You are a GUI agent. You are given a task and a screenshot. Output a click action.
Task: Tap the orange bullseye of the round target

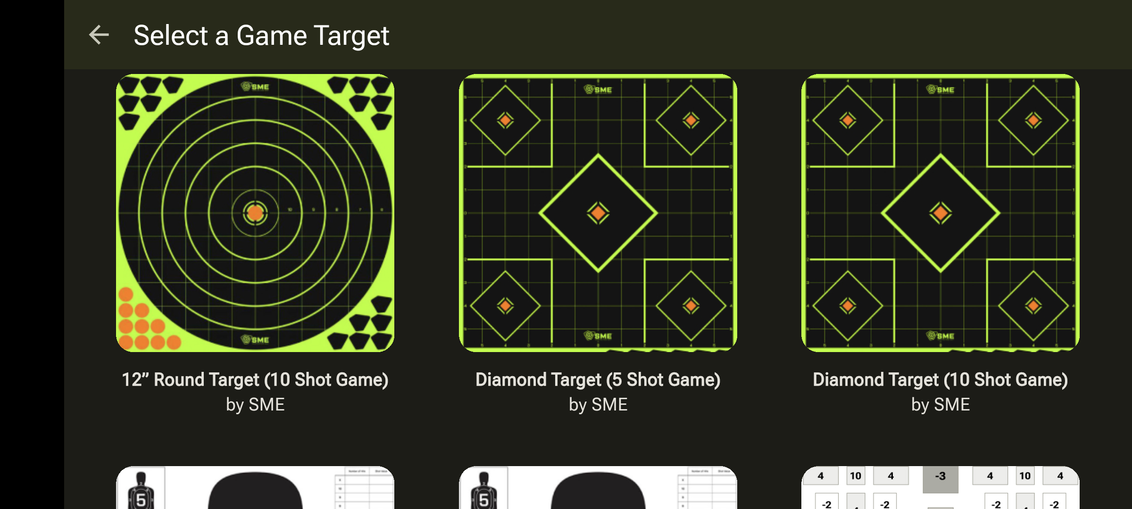pyautogui.click(x=255, y=213)
